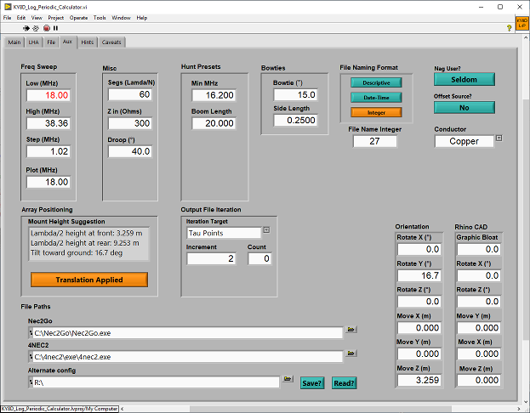Image resolution: width=530 pixels, height=413 pixels.
Task: Click the KY8D L-P VI icon
Action: point(521,24)
